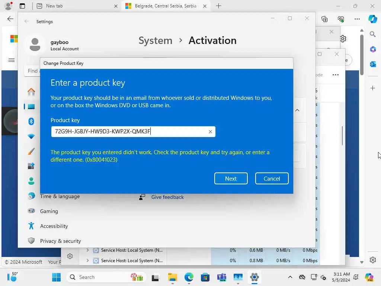Open Edge sidebar settings gear at bottom
This screenshot has width=381, height=286.
pos(373,260)
